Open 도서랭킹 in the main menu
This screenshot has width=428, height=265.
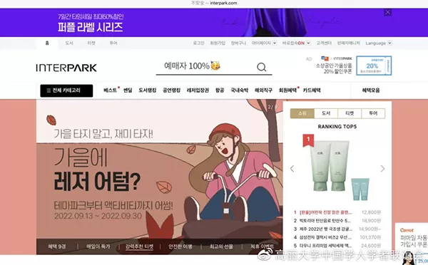pos(148,90)
